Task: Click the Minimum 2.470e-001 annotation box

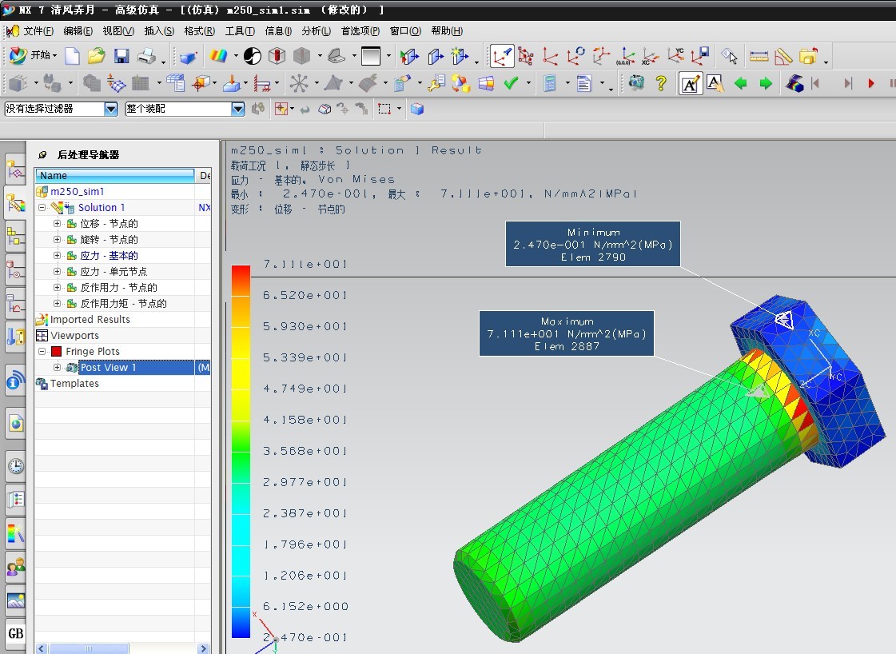Action: coord(592,244)
